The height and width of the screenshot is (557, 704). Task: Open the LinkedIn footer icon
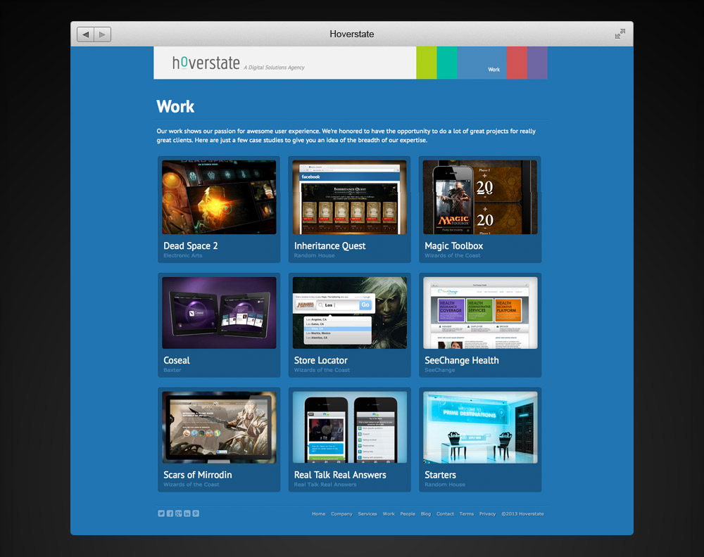187,513
